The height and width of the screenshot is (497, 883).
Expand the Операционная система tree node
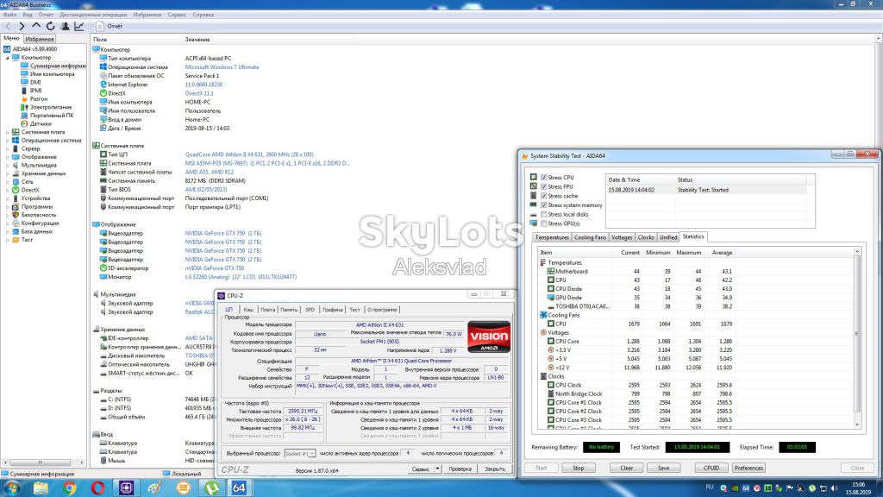click(7, 141)
